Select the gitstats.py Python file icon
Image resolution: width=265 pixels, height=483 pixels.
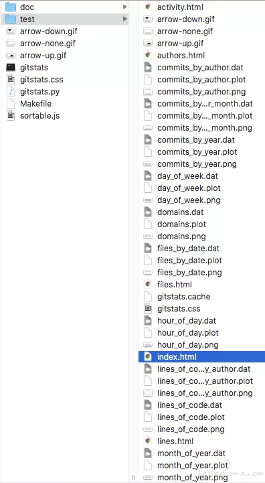pyautogui.click(x=11, y=92)
